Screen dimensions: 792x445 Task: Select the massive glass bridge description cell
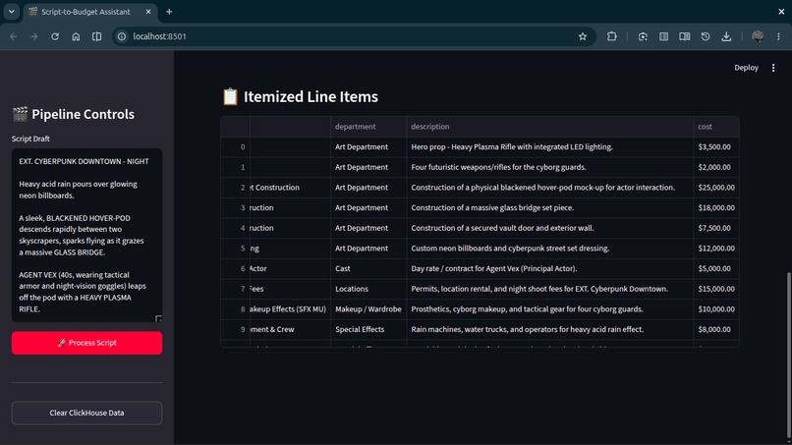(550, 207)
